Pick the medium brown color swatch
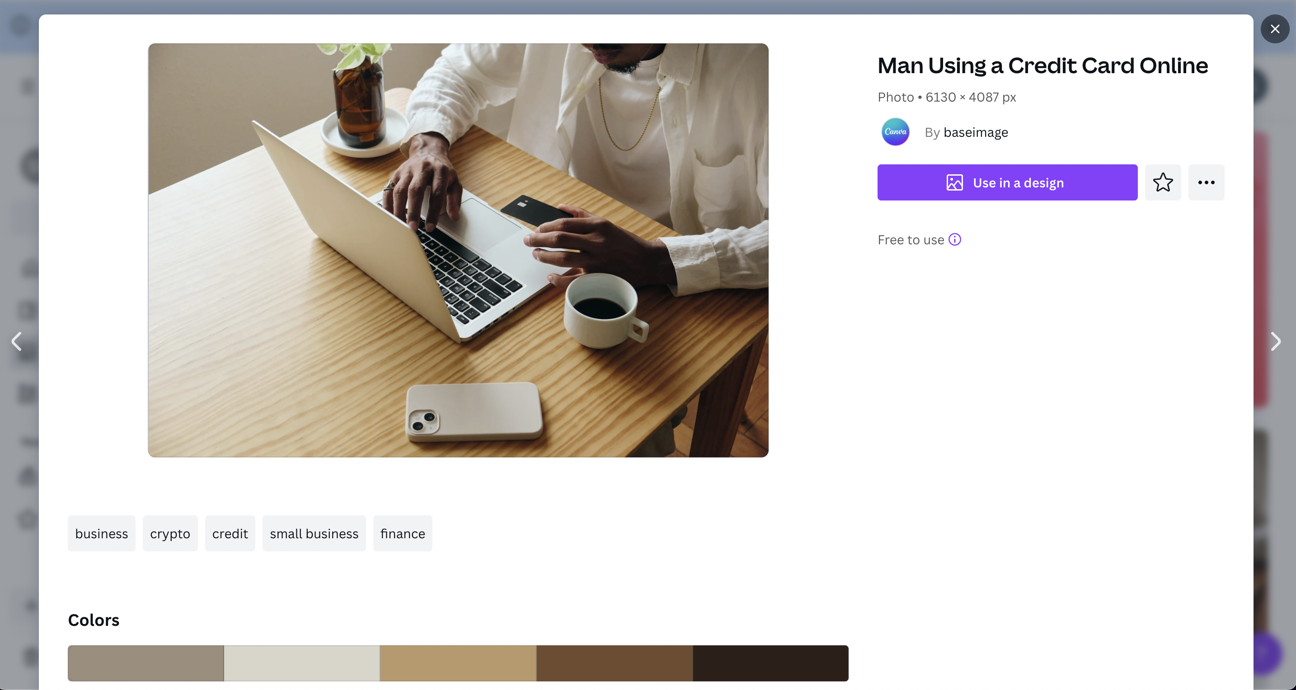 [614, 663]
